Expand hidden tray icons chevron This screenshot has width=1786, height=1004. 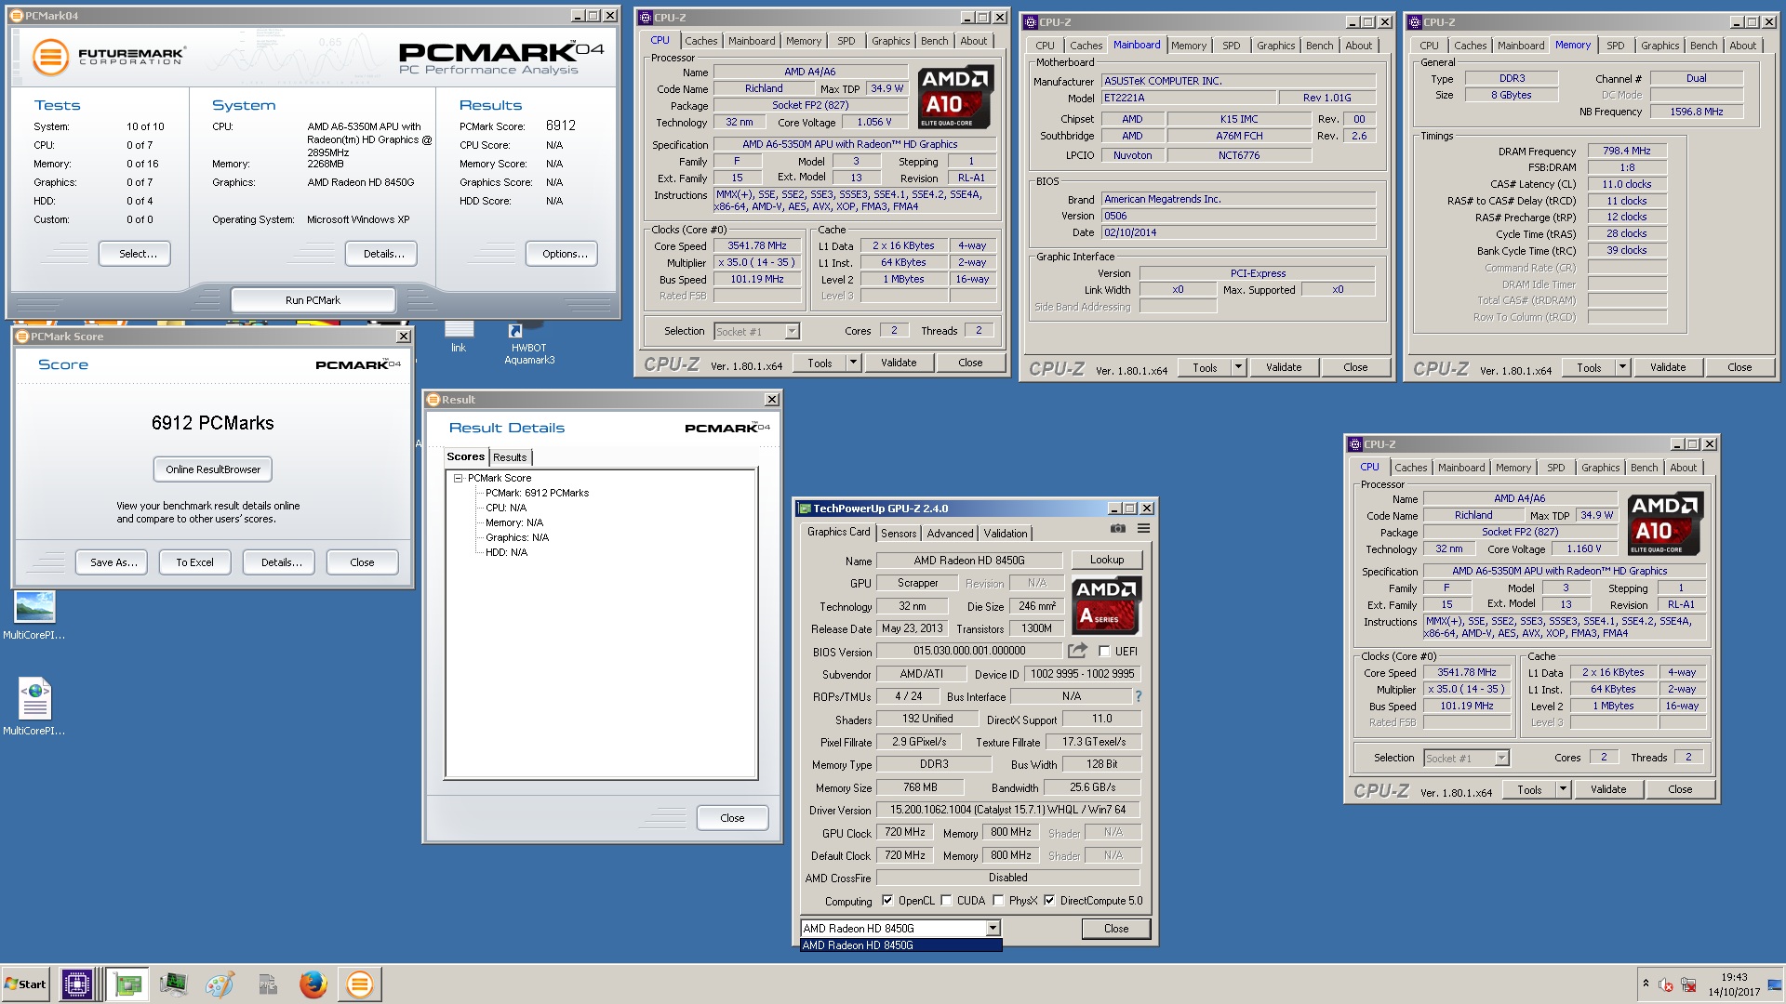click(x=1646, y=984)
